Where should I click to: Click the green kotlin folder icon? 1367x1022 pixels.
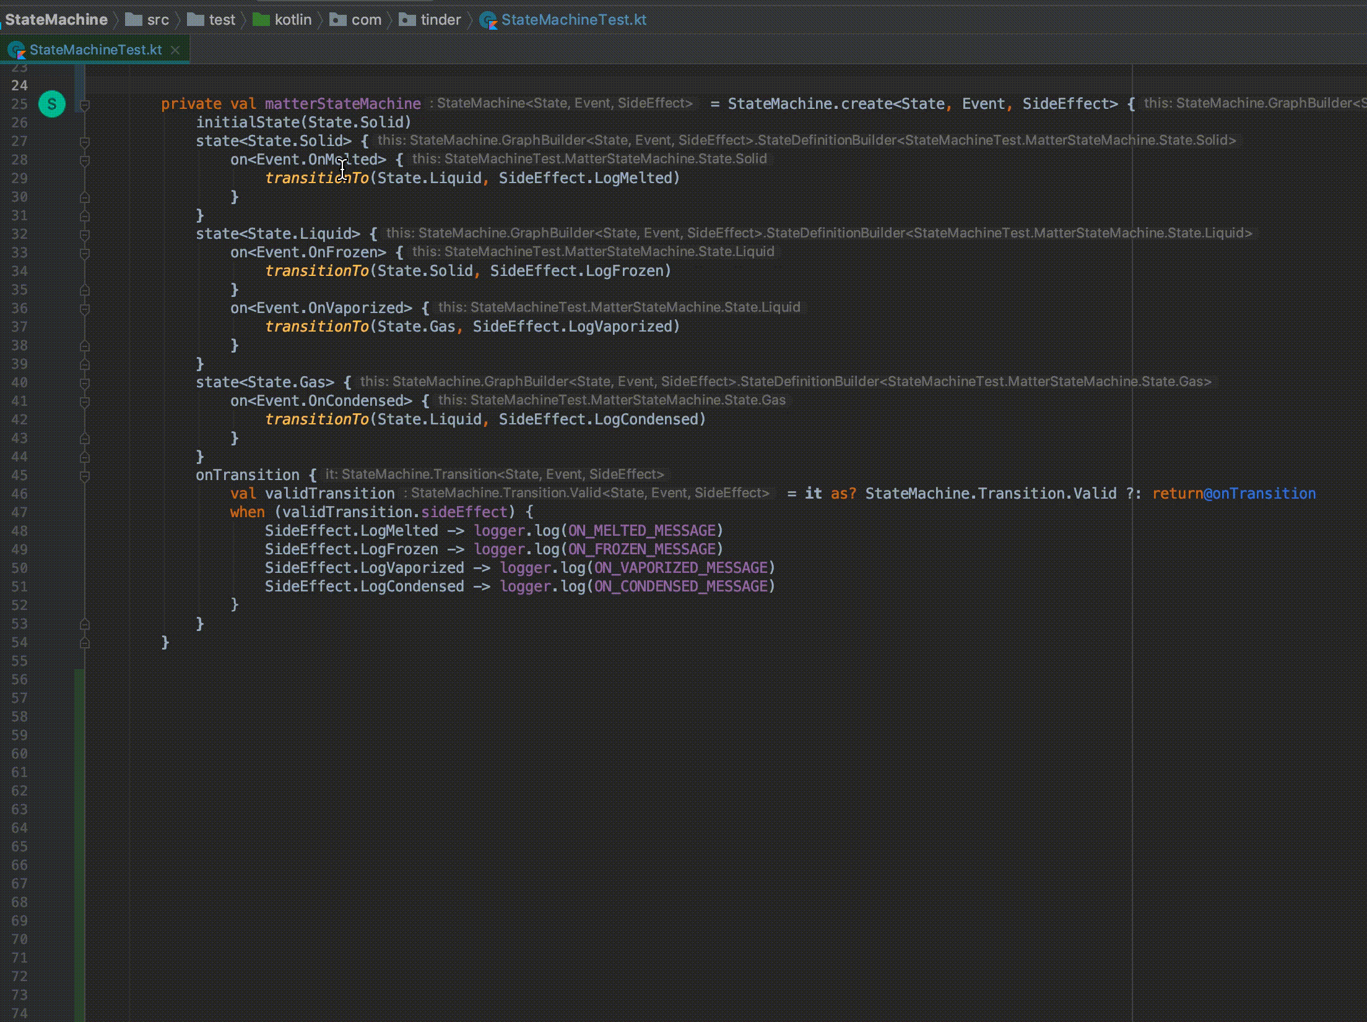pos(261,20)
